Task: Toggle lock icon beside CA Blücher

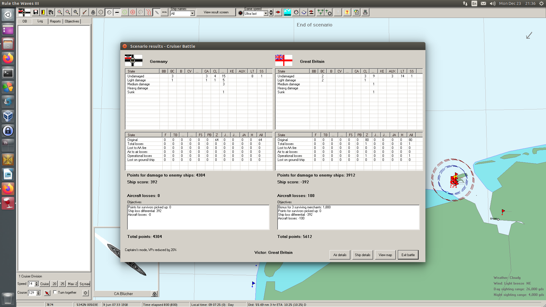Action: click(154, 294)
